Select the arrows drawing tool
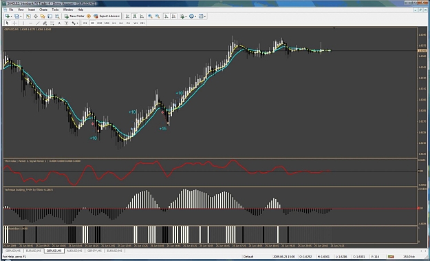The image size is (430, 261). point(74,23)
